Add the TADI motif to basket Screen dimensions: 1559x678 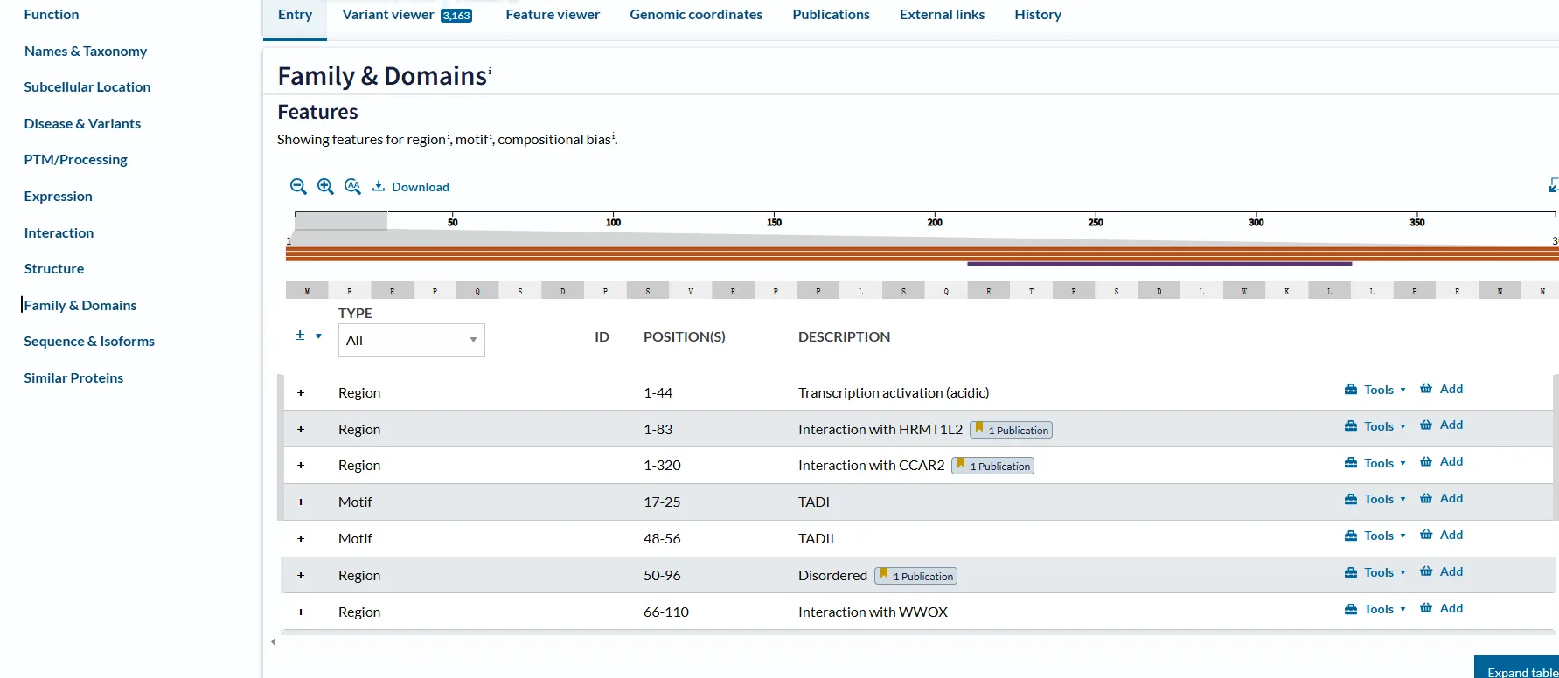[1441, 499]
